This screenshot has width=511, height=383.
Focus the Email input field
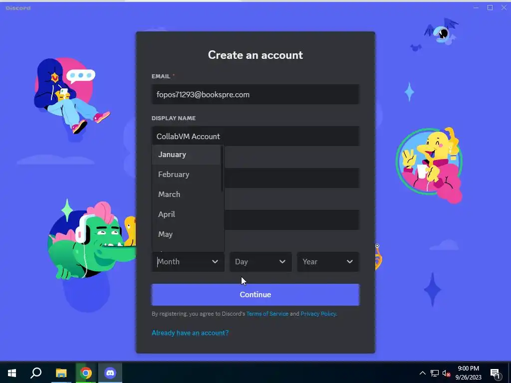[255, 94]
